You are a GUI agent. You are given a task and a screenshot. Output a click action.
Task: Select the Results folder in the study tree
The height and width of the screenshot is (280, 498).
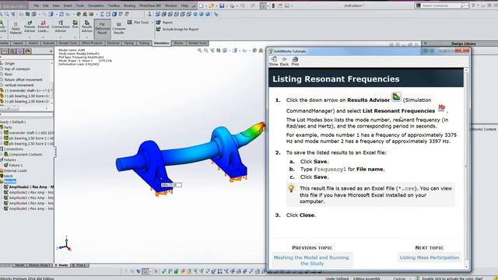coord(10,181)
